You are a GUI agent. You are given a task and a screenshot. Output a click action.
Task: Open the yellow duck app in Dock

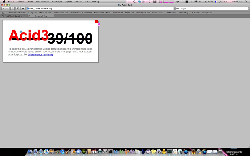pyautogui.click(x=164, y=151)
